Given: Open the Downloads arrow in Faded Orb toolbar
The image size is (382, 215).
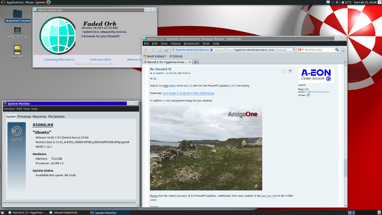Looking at the screenshot, I should point(344,50).
